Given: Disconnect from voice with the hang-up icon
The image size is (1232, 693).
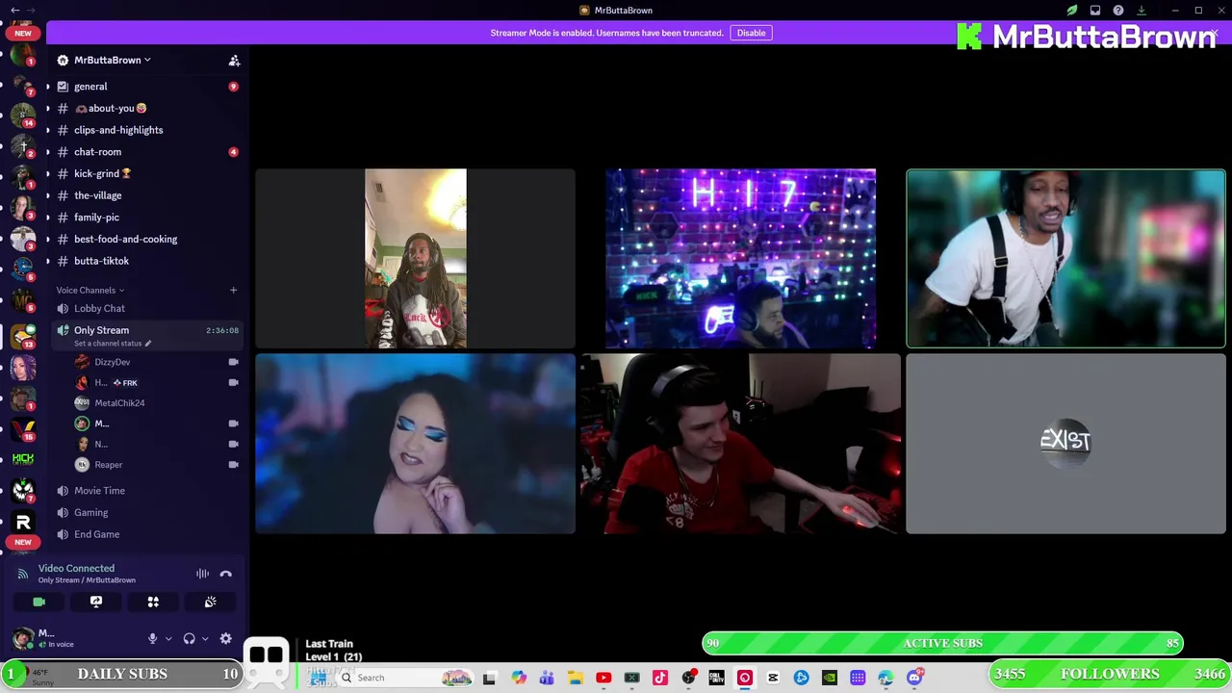Looking at the screenshot, I should 226,574.
